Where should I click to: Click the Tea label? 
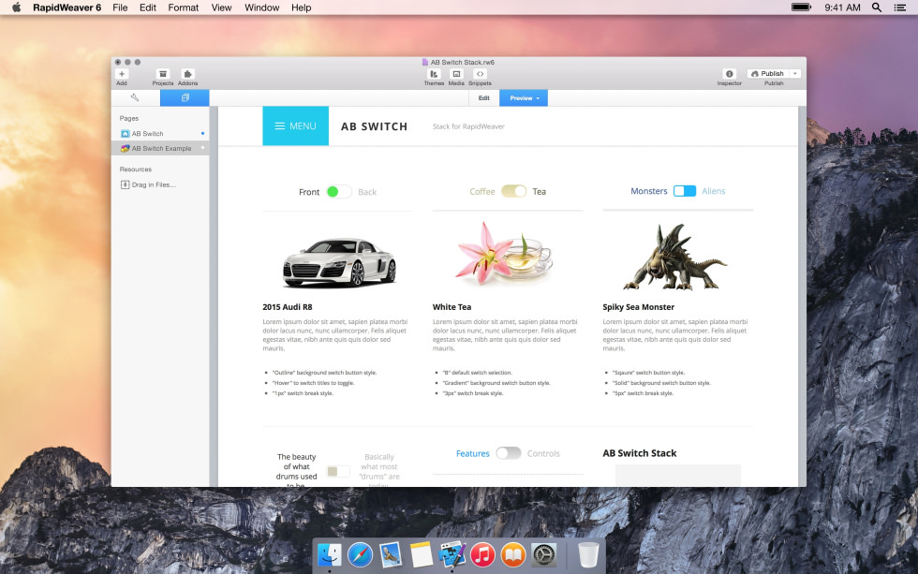[x=540, y=191]
